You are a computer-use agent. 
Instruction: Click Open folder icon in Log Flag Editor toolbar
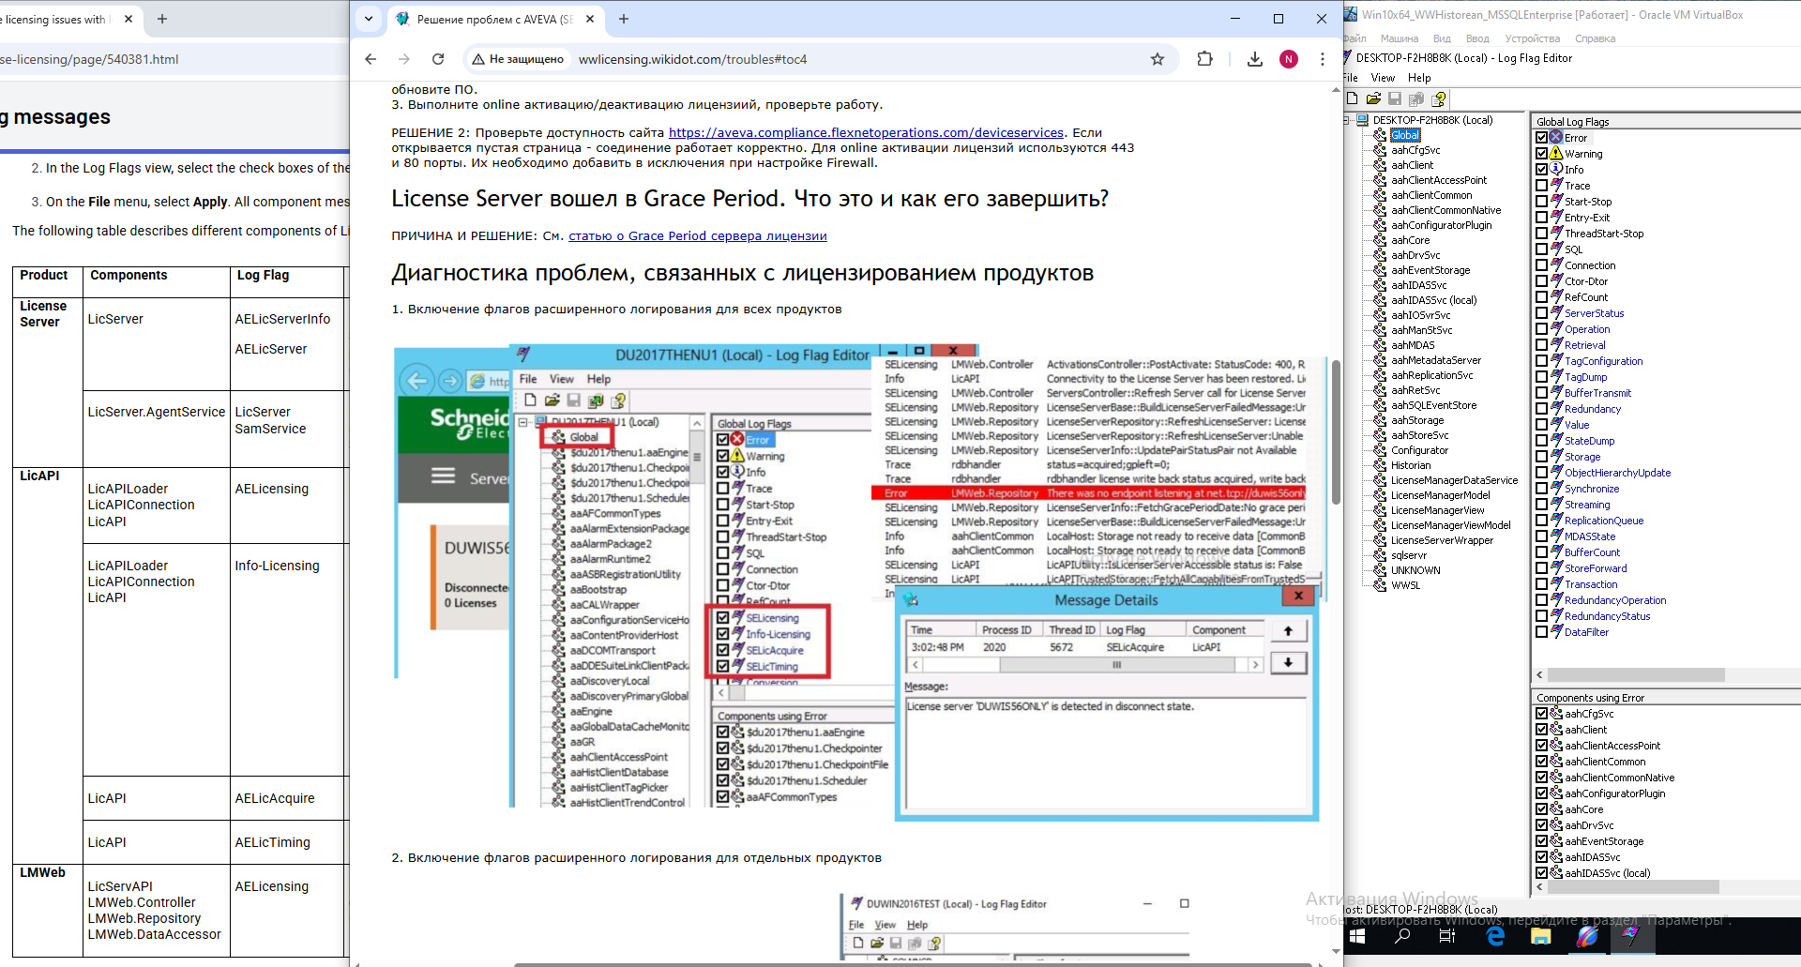click(1373, 98)
